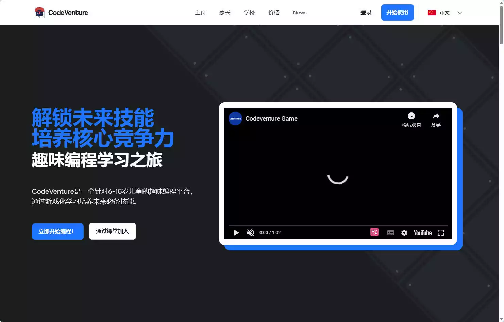Click the 趣味编程学习之旅 heading
The height and width of the screenshot is (322, 504).
[97, 160]
